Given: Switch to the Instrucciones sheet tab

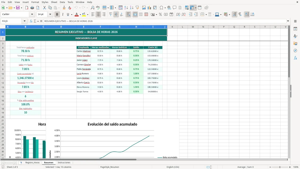Looking at the screenshot, I should [x=64, y=162].
